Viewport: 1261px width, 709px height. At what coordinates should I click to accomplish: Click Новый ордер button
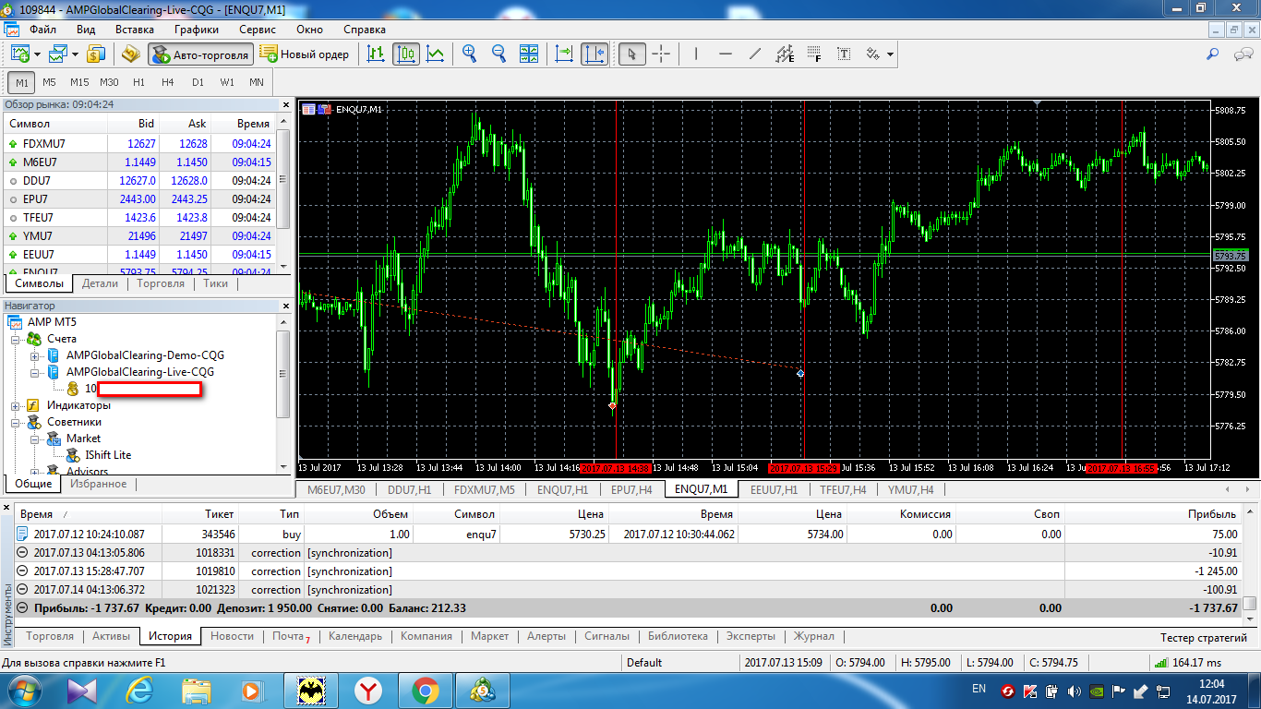306,54
